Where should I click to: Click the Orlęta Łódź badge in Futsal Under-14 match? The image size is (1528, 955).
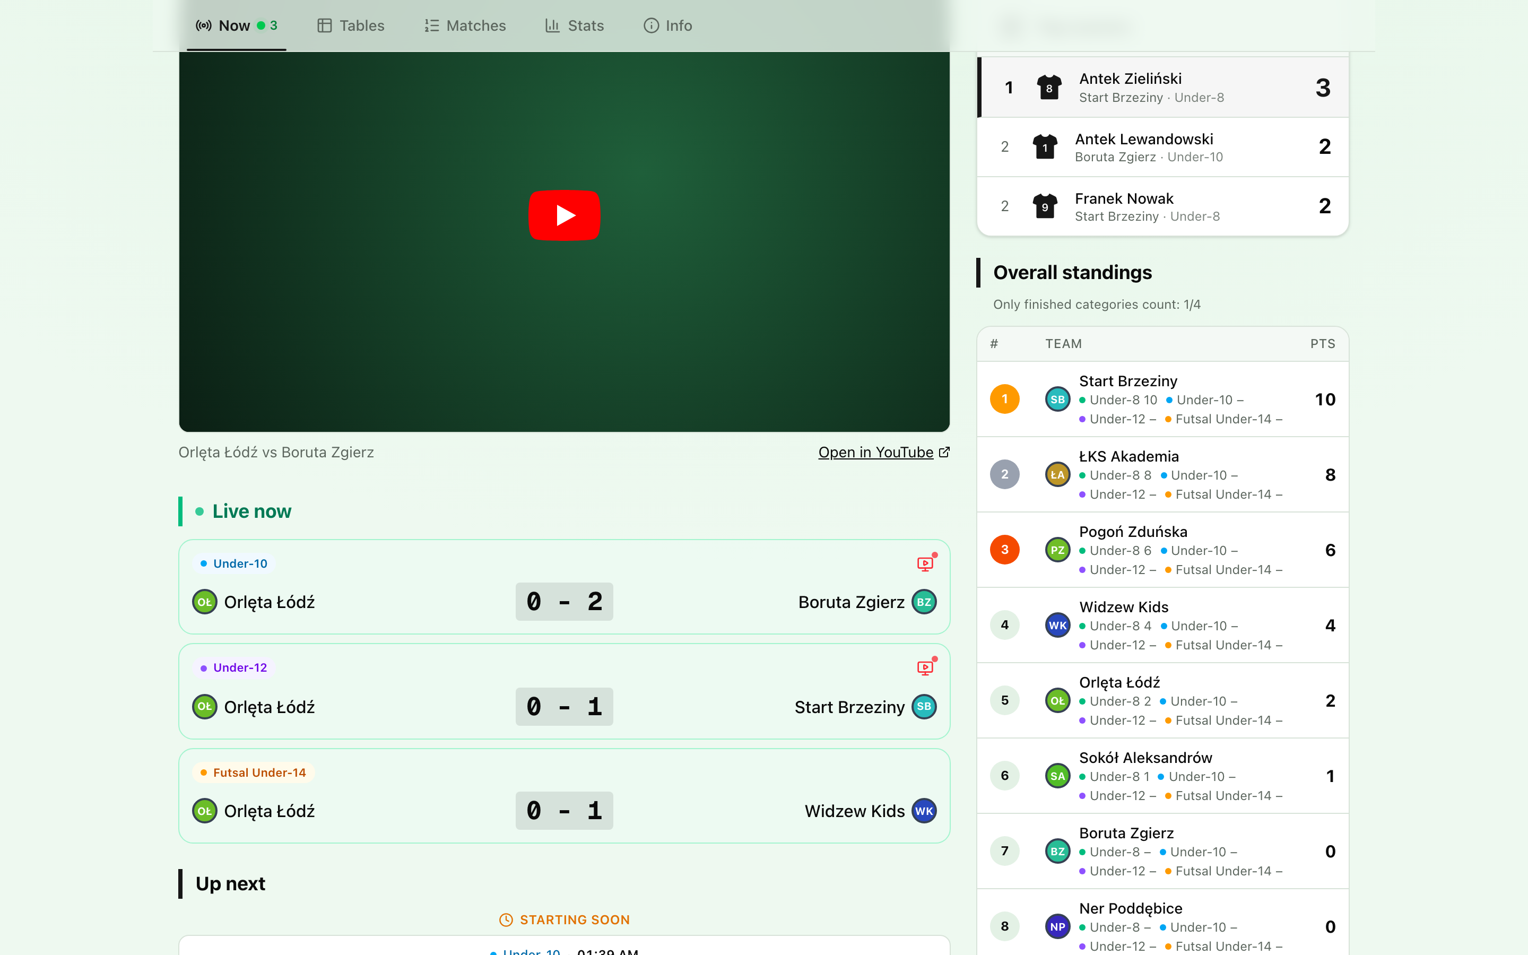[x=205, y=811]
